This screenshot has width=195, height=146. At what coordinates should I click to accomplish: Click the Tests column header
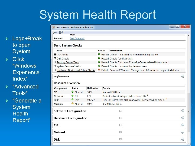pos(60,51)
